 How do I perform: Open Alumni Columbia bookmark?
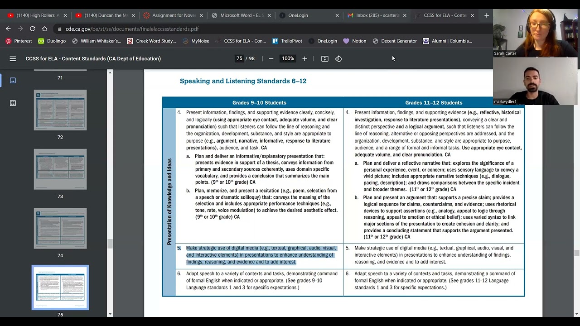coord(447,41)
